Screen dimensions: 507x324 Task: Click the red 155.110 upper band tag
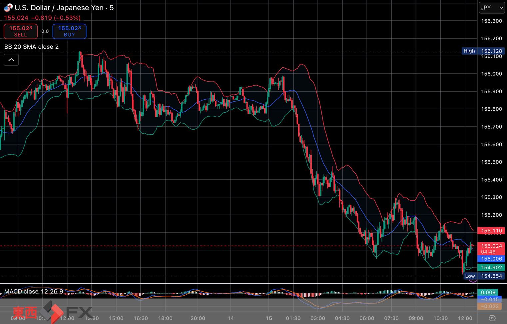tap(491, 231)
